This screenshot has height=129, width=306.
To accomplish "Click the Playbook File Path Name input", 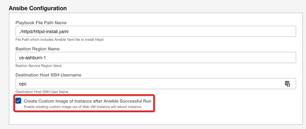I will pyautogui.click(x=156, y=32).
